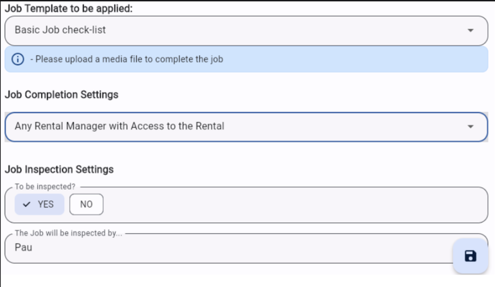The image size is (495, 287).
Task: Choose NO for To be inspected
Action: pyautogui.click(x=86, y=204)
